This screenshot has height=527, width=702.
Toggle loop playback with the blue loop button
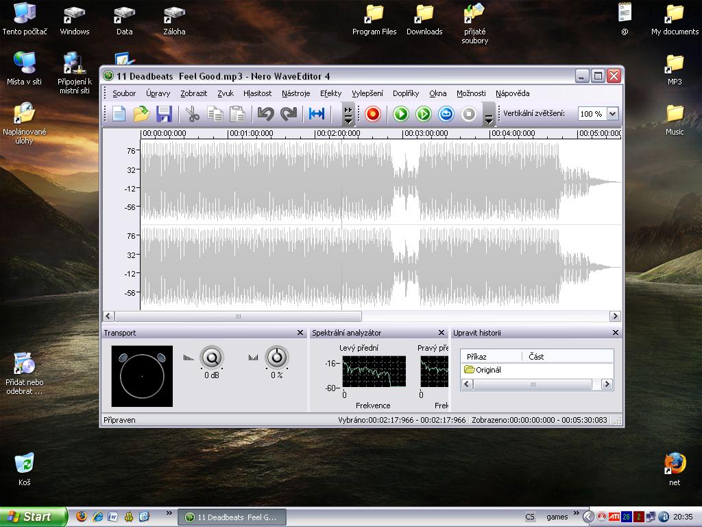tap(446, 114)
